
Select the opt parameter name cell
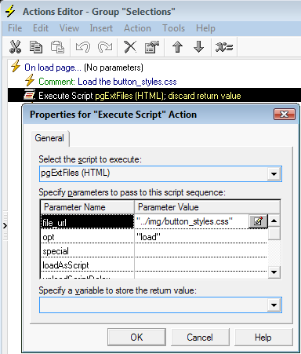click(x=87, y=236)
